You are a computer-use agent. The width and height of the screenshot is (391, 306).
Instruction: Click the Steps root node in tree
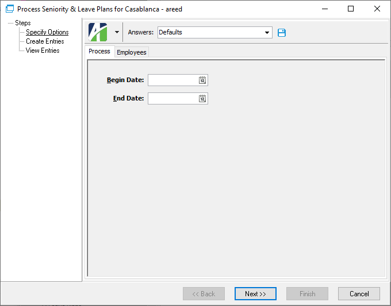click(23, 23)
